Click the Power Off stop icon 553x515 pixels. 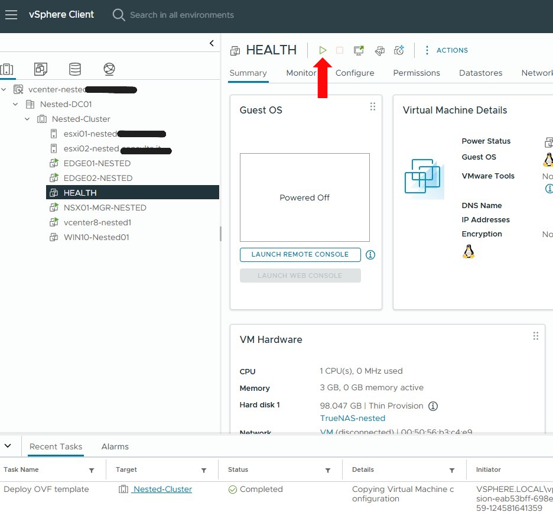point(340,50)
